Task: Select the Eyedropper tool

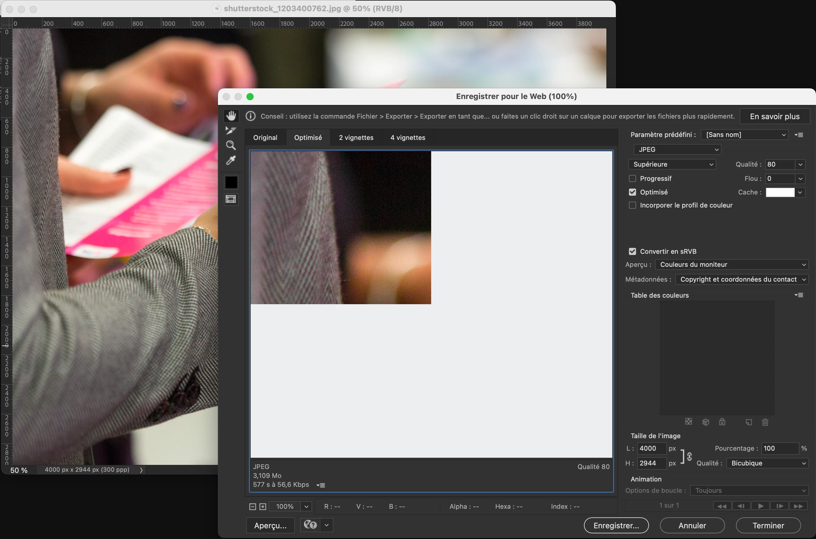Action: (231, 160)
